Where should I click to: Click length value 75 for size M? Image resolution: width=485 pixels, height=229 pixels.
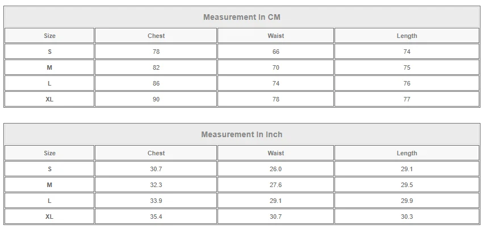407,67
